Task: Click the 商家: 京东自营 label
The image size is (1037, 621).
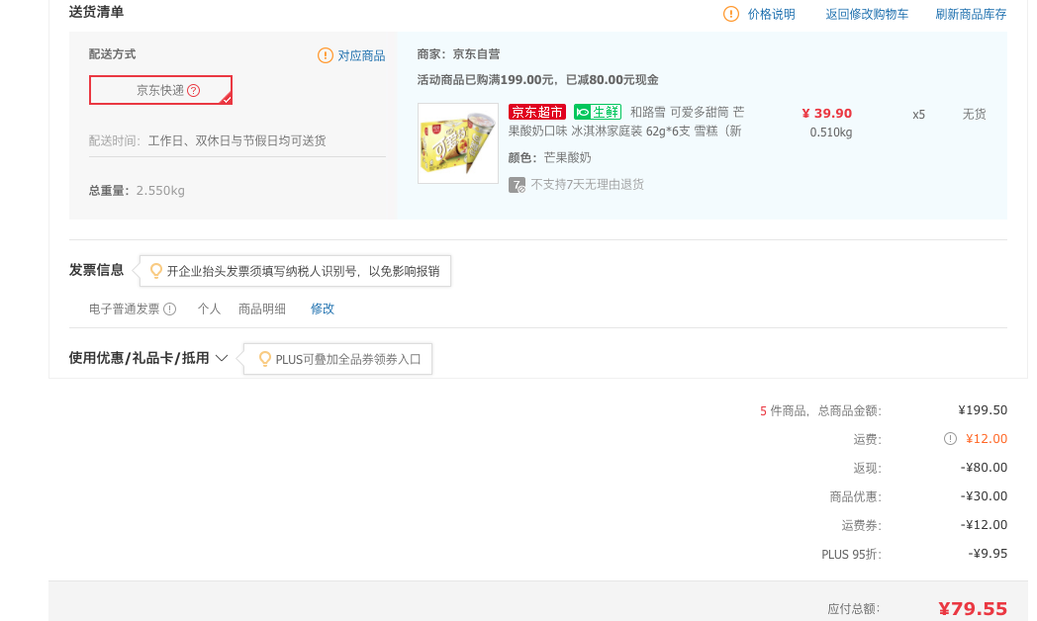Action: [458, 54]
